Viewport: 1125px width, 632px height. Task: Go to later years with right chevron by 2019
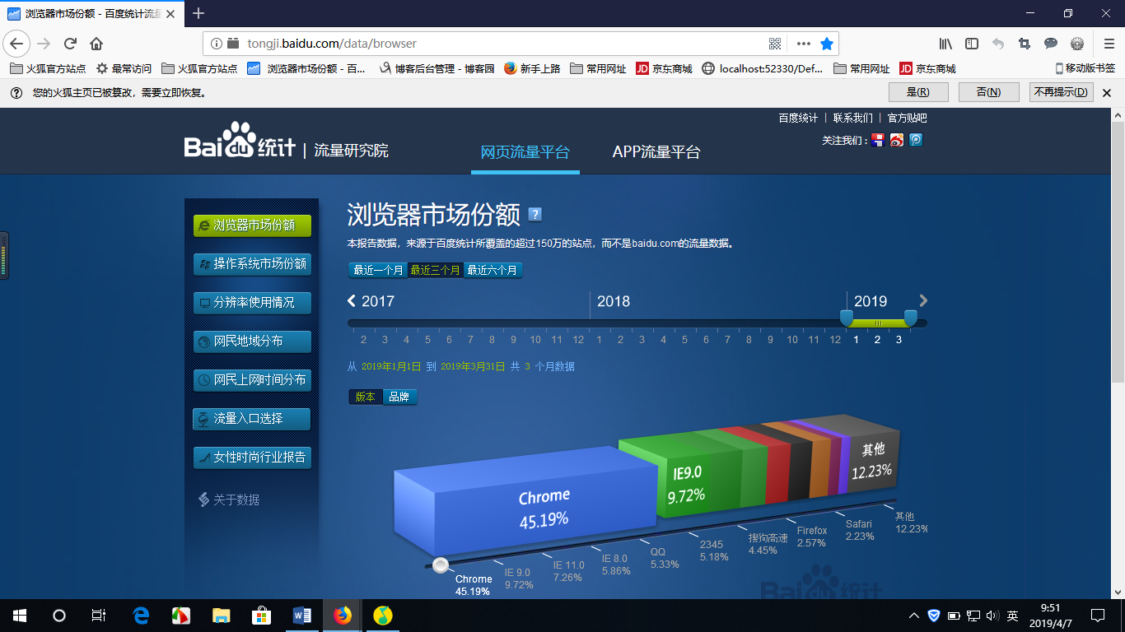pyautogui.click(x=923, y=301)
